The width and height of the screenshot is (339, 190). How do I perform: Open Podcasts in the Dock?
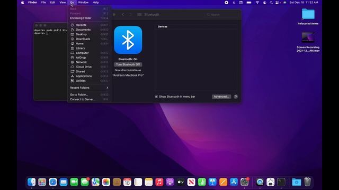tap(170, 182)
